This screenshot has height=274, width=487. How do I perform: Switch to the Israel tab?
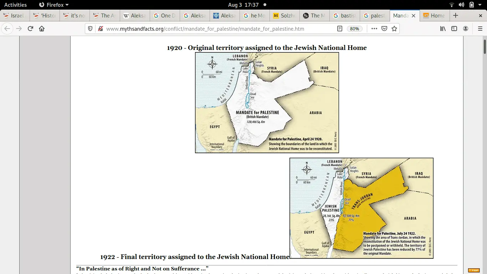pos(14,16)
